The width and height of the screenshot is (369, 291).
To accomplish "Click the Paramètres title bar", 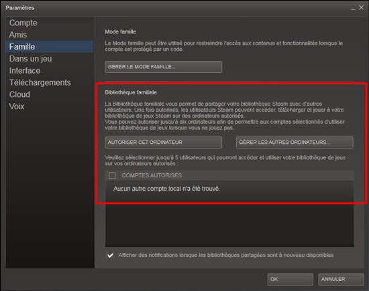I will click(176, 8).
